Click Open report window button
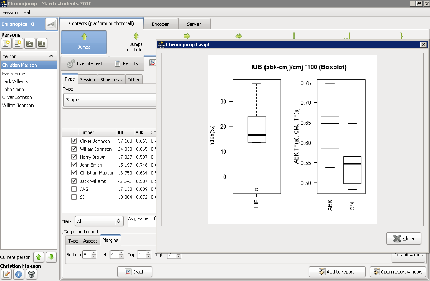Viewport: 430px width, 281px height. tap(398, 272)
